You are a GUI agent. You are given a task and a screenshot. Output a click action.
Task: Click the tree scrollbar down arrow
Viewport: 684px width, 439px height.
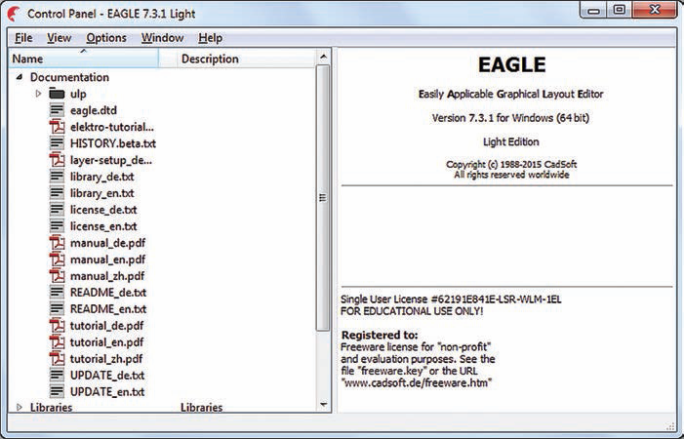[x=323, y=405]
